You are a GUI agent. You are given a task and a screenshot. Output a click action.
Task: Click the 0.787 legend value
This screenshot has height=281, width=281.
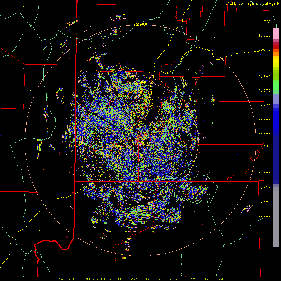coord(264,91)
